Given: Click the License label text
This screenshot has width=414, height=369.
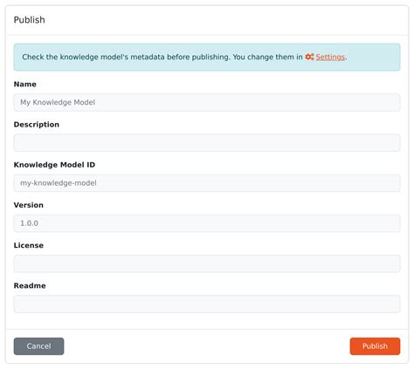Looking at the screenshot, I should [29, 245].
